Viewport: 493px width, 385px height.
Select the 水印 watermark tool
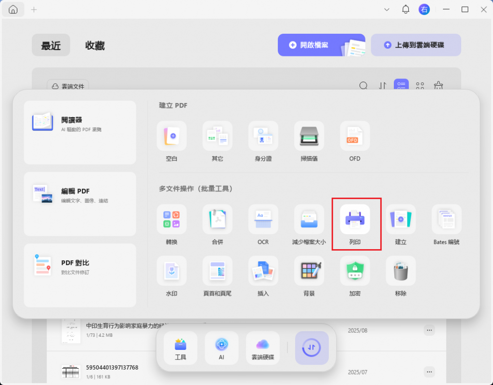click(171, 276)
